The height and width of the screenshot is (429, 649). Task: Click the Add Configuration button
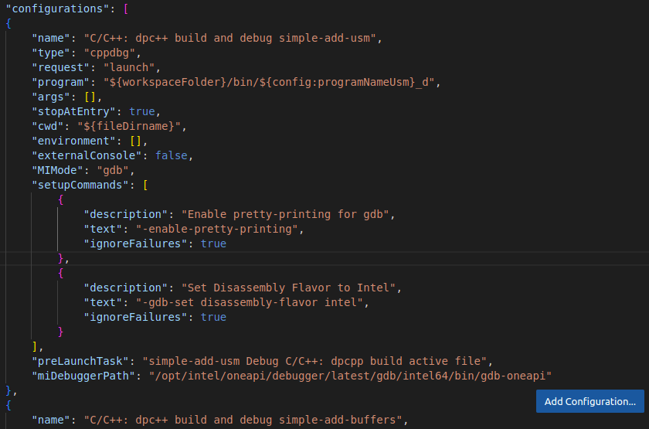point(590,401)
